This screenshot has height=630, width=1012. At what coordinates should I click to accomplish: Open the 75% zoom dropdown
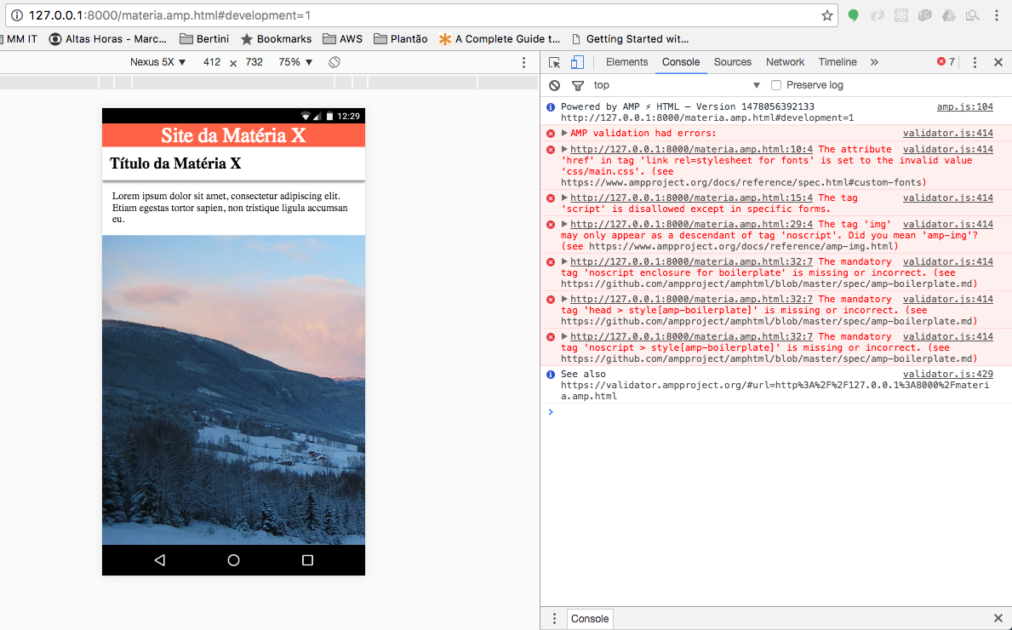point(295,62)
